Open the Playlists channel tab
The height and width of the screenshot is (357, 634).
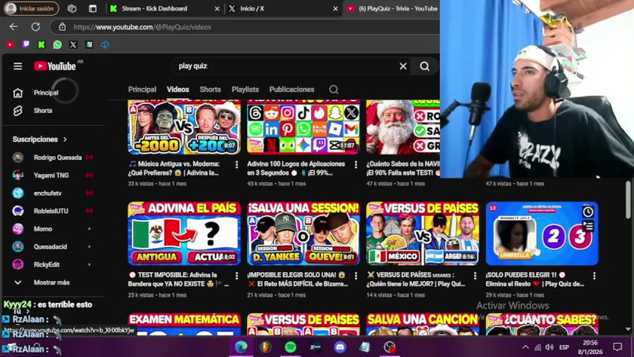click(x=245, y=89)
